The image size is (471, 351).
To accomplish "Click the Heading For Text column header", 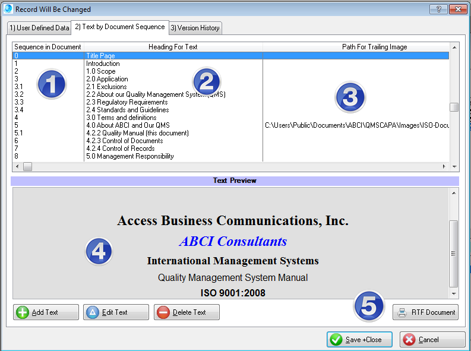I will [x=173, y=47].
